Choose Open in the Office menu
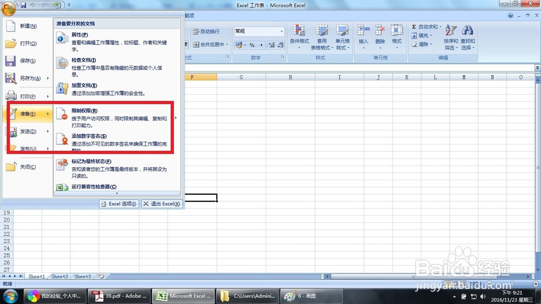541x304 pixels. click(27, 43)
